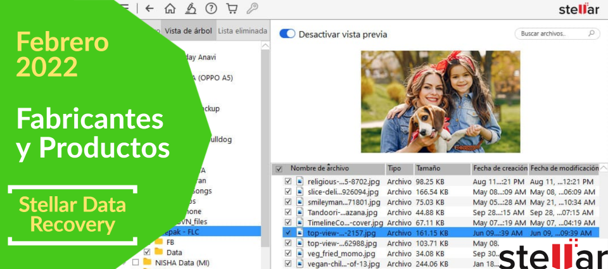608x269 pixels.
Task: Click file icon of top-view-...-2157.jpg
Action: pyautogui.click(x=300, y=232)
